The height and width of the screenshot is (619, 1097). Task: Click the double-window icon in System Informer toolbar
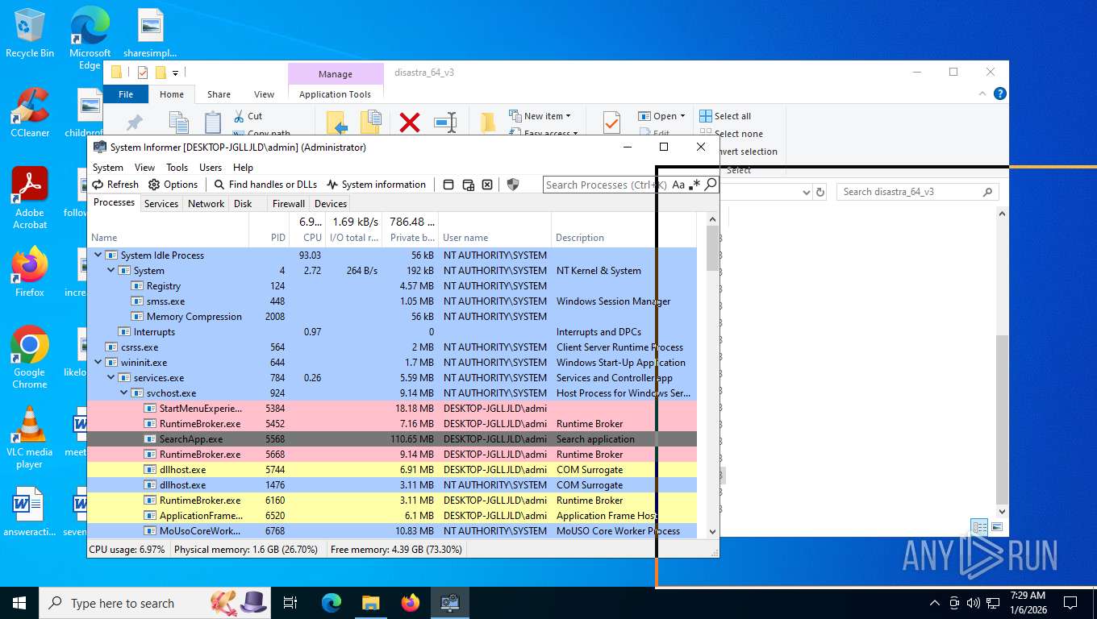(468, 185)
